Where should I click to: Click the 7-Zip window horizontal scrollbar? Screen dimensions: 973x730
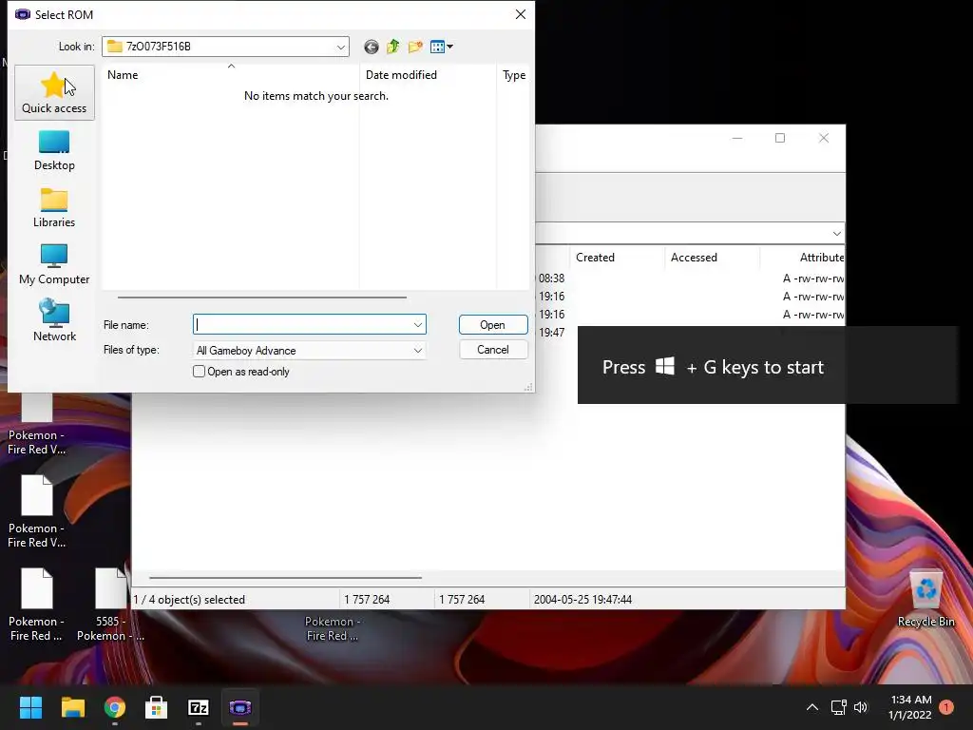pyautogui.click(x=285, y=577)
